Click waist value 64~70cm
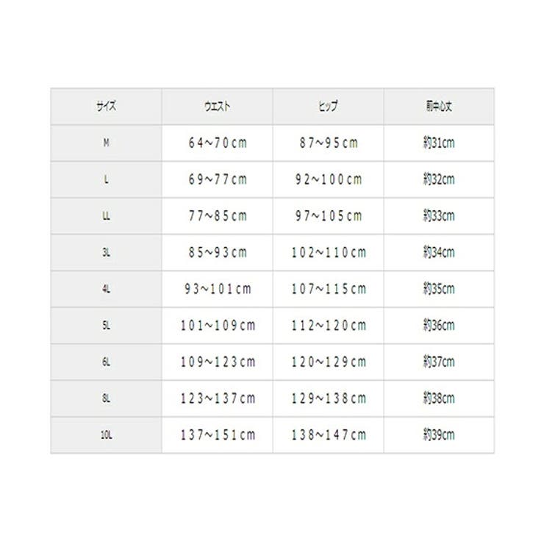The width and height of the screenshot is (544, 544). tap(218, 143)
